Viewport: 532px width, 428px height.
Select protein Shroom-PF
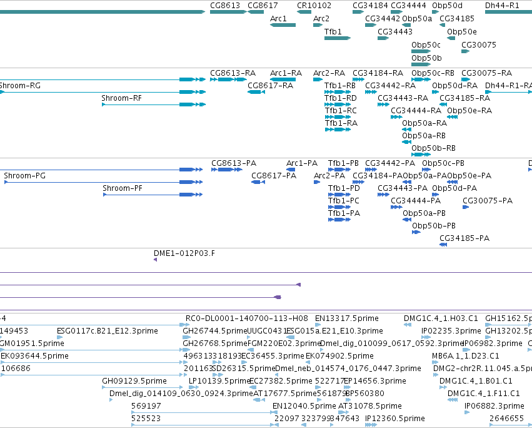[153, 195]
